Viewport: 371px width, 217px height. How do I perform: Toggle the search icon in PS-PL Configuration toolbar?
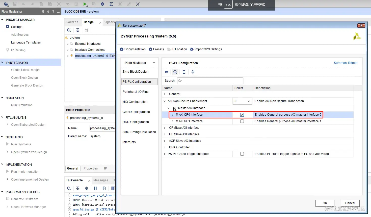pos(175,72)
